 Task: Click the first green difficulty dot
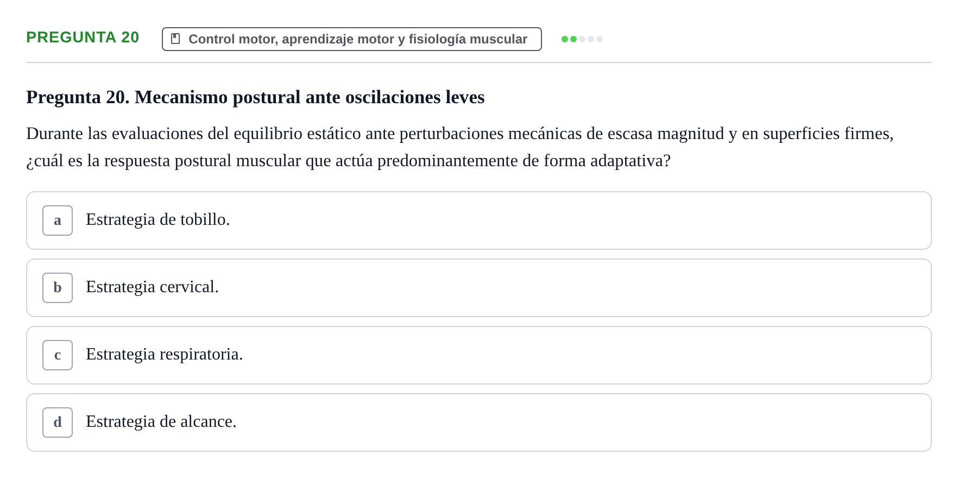(565, 39)
